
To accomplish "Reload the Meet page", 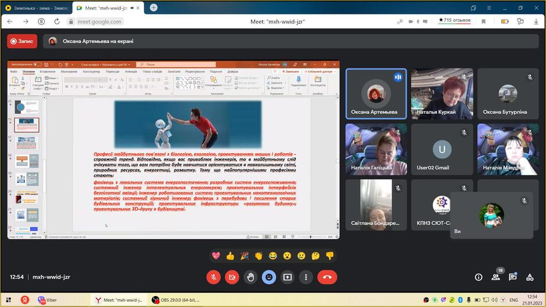I will click(57, 21).
